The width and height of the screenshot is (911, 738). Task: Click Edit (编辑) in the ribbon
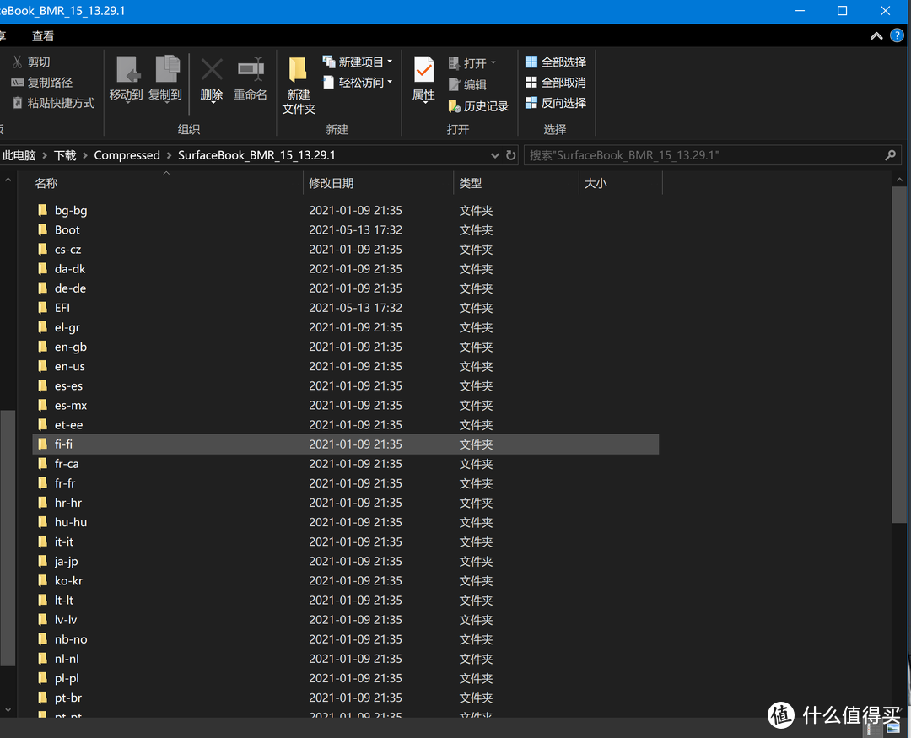pos(467,85)
